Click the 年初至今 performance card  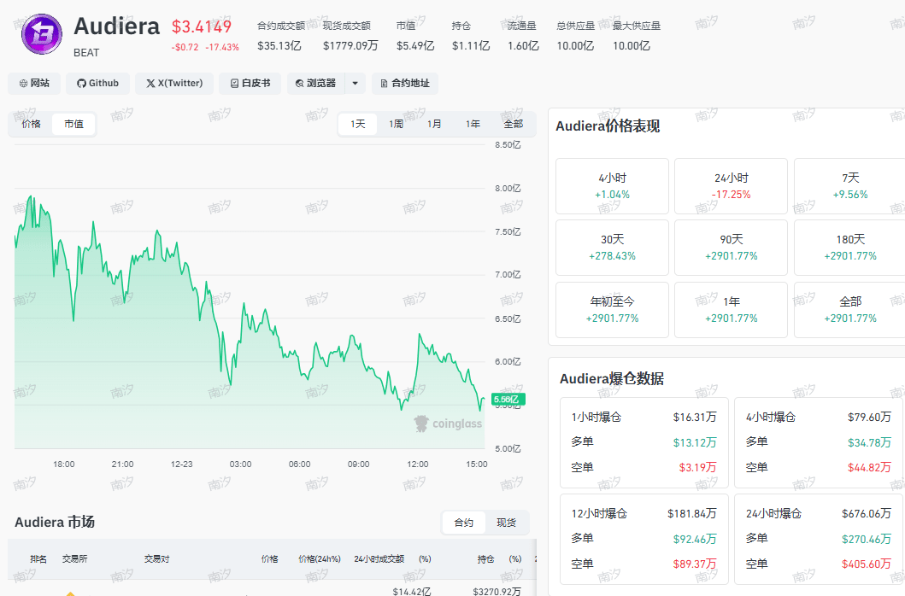[612, 310]
